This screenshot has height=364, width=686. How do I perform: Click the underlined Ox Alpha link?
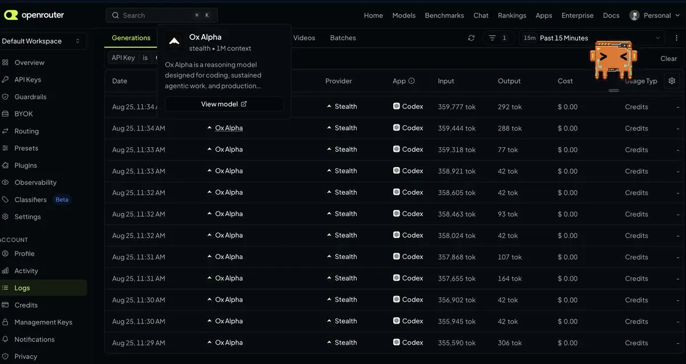point(229,128)
